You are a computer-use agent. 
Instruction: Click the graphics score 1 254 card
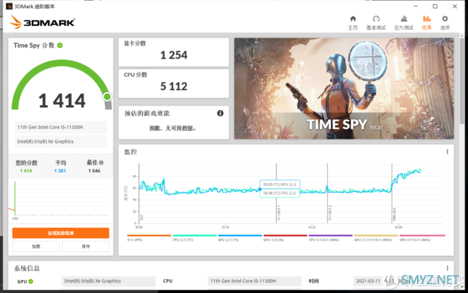coord(173,52)
